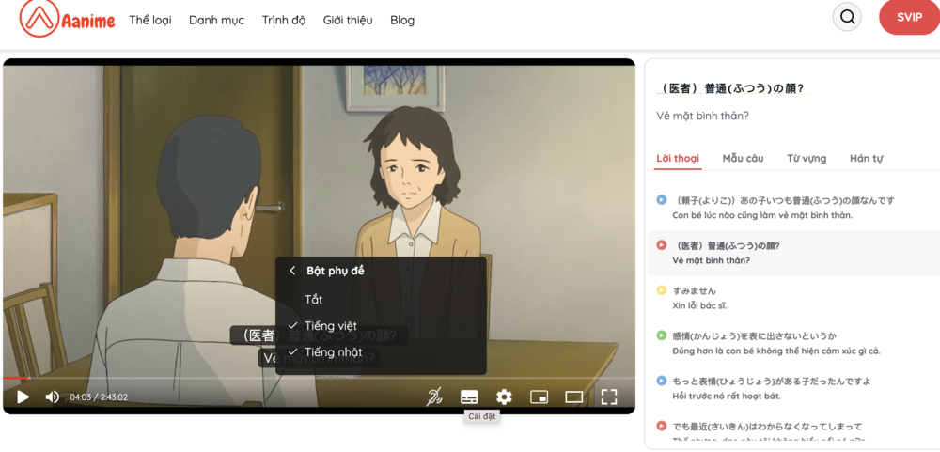
Task: Switch to the Lời thoại tab
Action: 678,158
